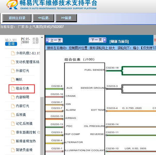Click the document icon beside 后视镜
Image resolution: width=156 pixels, height=155 pixels.
tap(13, 115)
